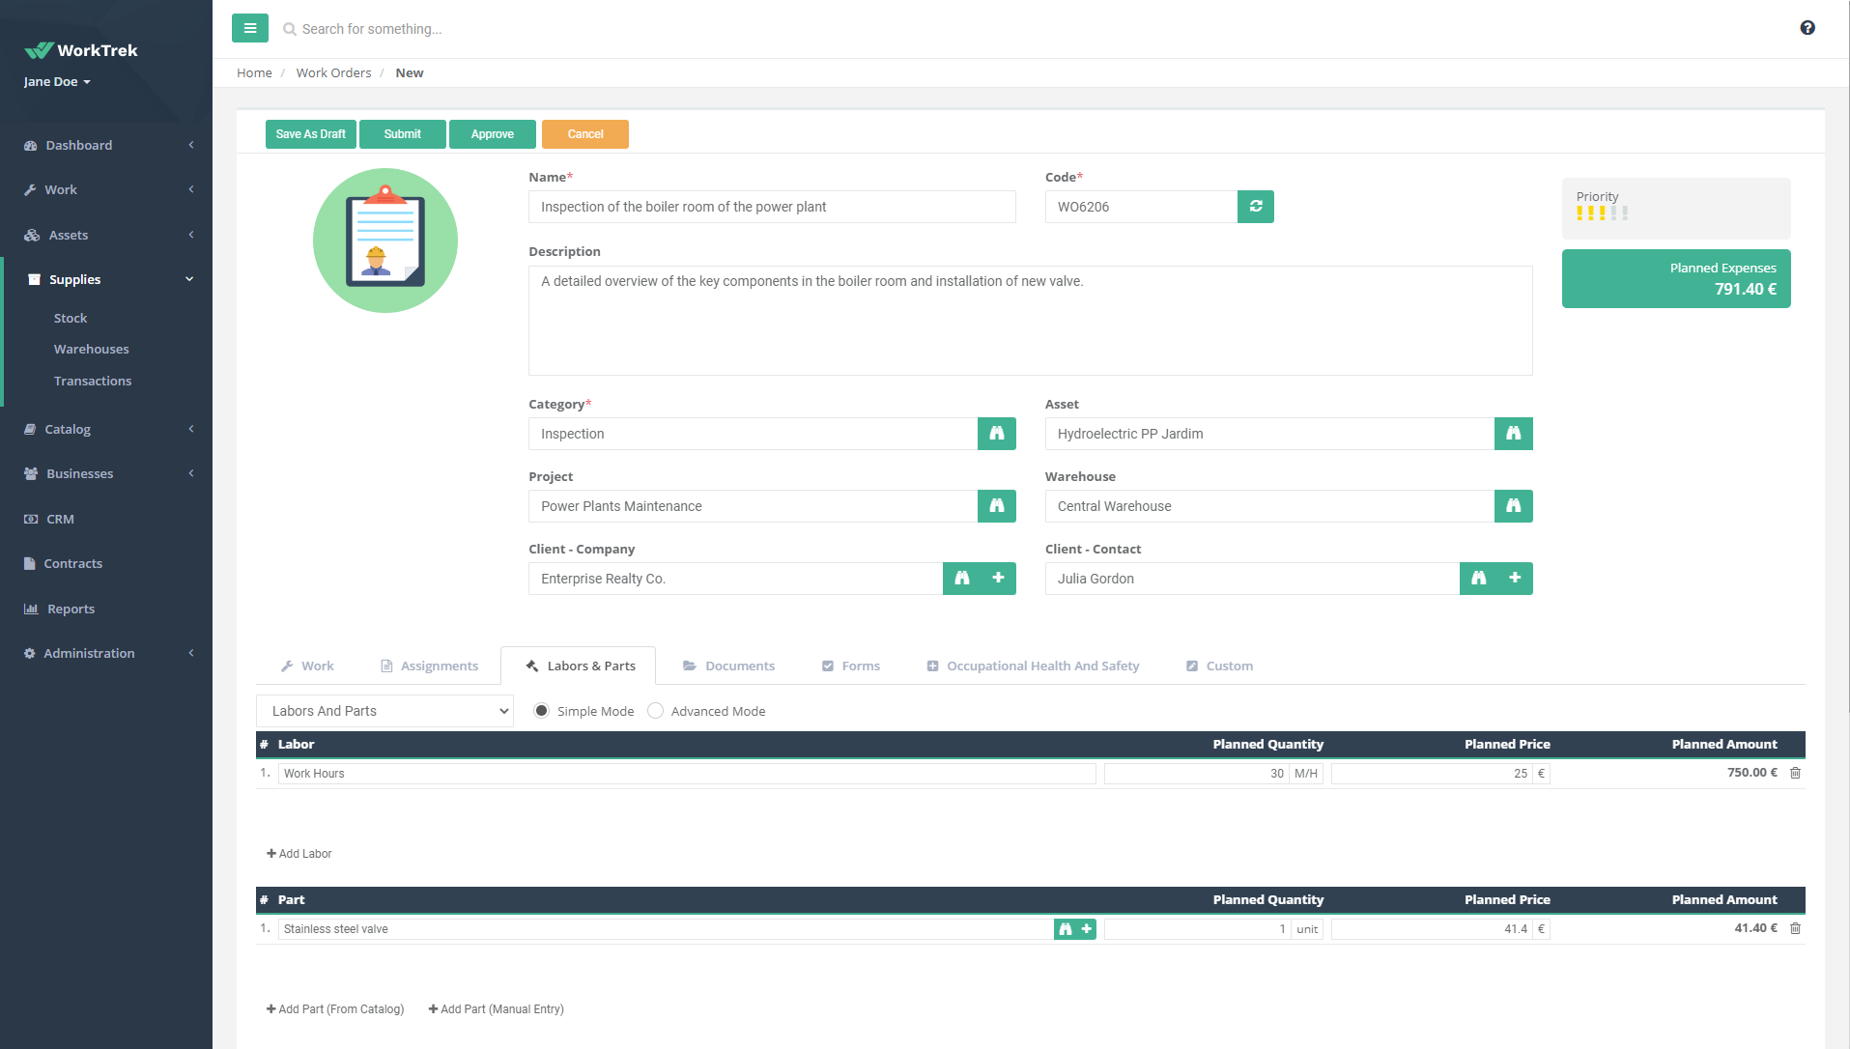Open the help question mark icon

tap(1807, 28)
